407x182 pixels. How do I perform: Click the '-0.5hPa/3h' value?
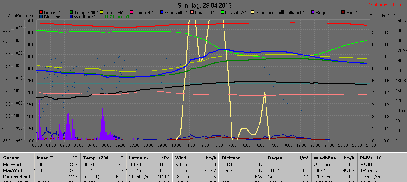370,177
